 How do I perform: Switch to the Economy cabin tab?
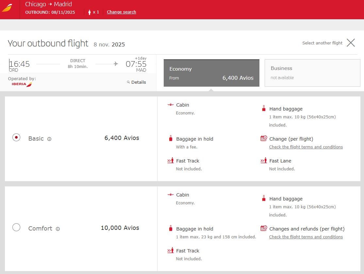point(211,73)
